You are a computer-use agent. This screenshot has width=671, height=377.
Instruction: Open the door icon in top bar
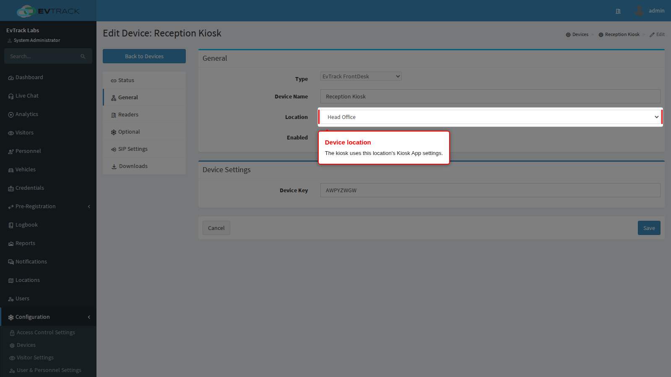click(618, 11)
